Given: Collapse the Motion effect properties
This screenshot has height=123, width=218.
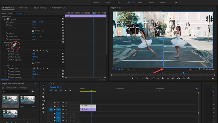Looking at the screenshot, I should (x=2, y=19).
